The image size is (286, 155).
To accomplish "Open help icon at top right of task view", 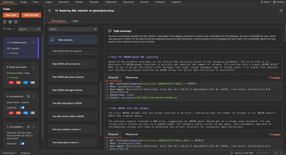I will [x=281, y=11].
